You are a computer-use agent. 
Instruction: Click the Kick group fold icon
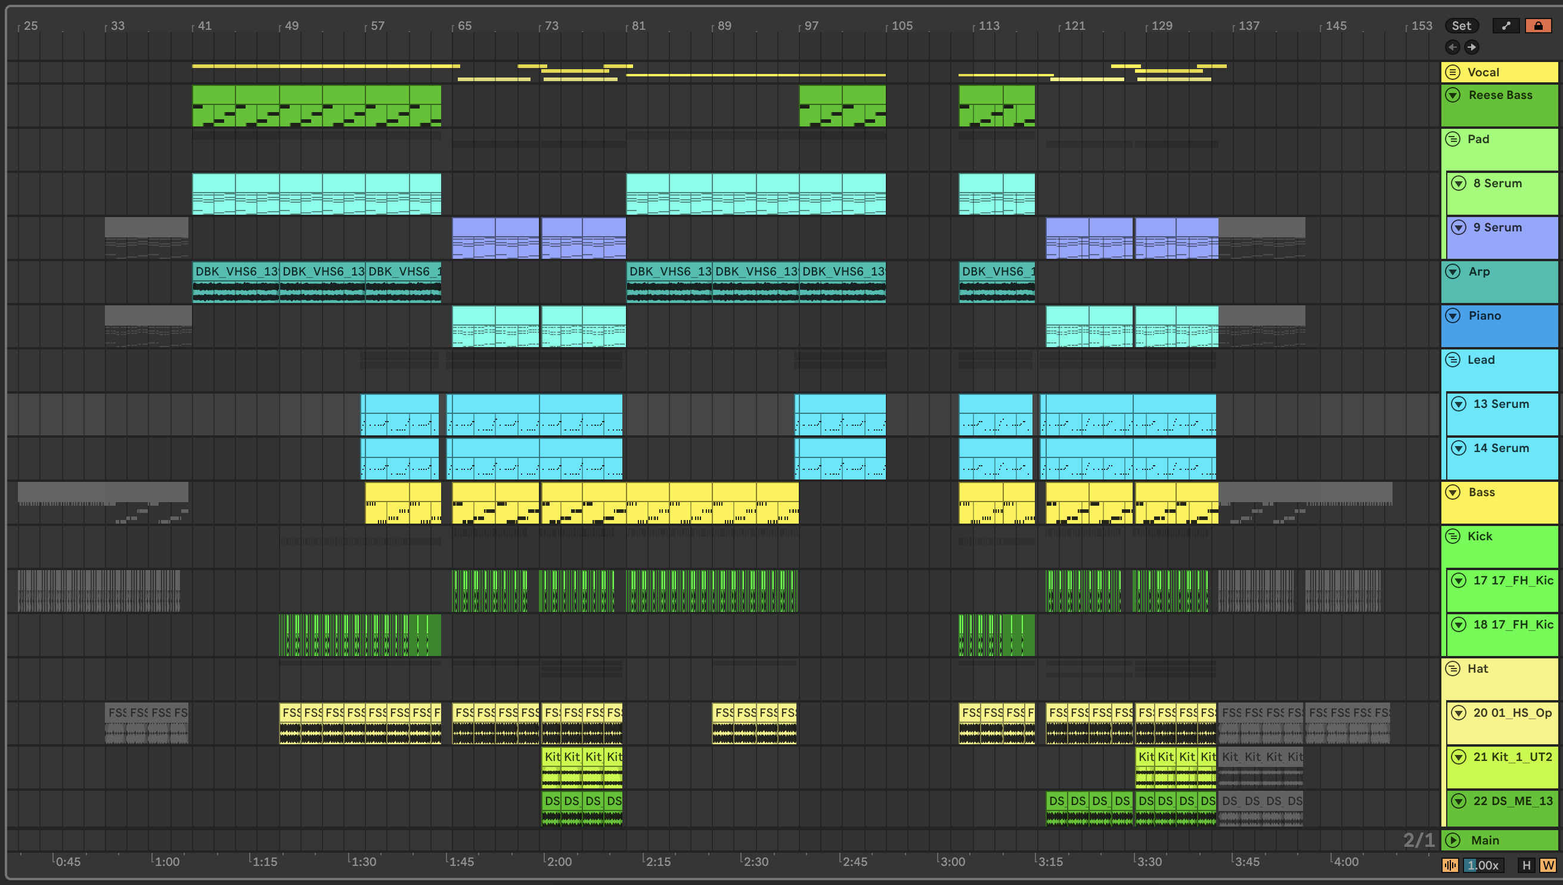tap(1453, 536)
